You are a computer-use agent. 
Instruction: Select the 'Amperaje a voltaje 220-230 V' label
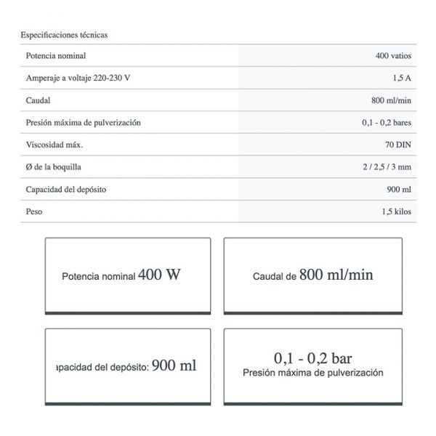click(78, 78)
